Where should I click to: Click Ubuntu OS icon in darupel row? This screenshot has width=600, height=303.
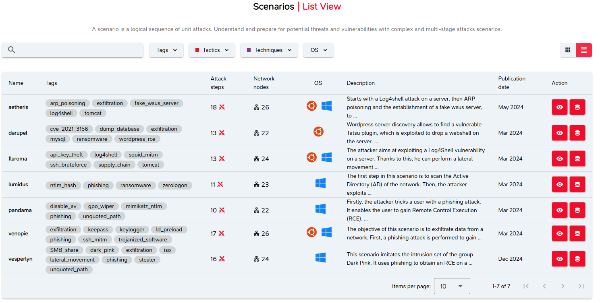(318, 132)
